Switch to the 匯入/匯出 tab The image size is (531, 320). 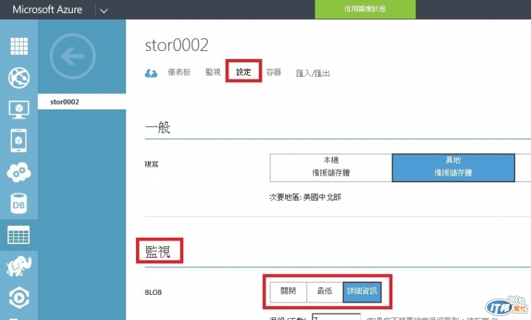pyautogui.click(x=313, y=73)
